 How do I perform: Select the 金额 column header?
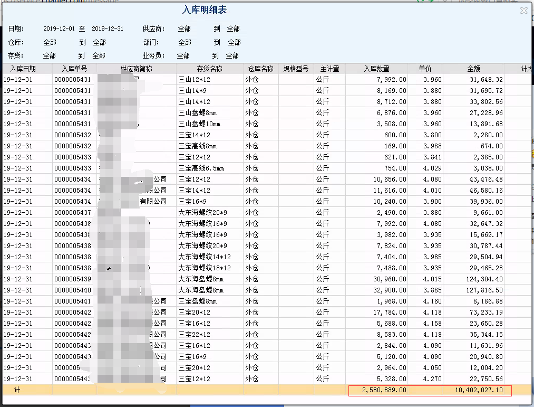point(473,69)
